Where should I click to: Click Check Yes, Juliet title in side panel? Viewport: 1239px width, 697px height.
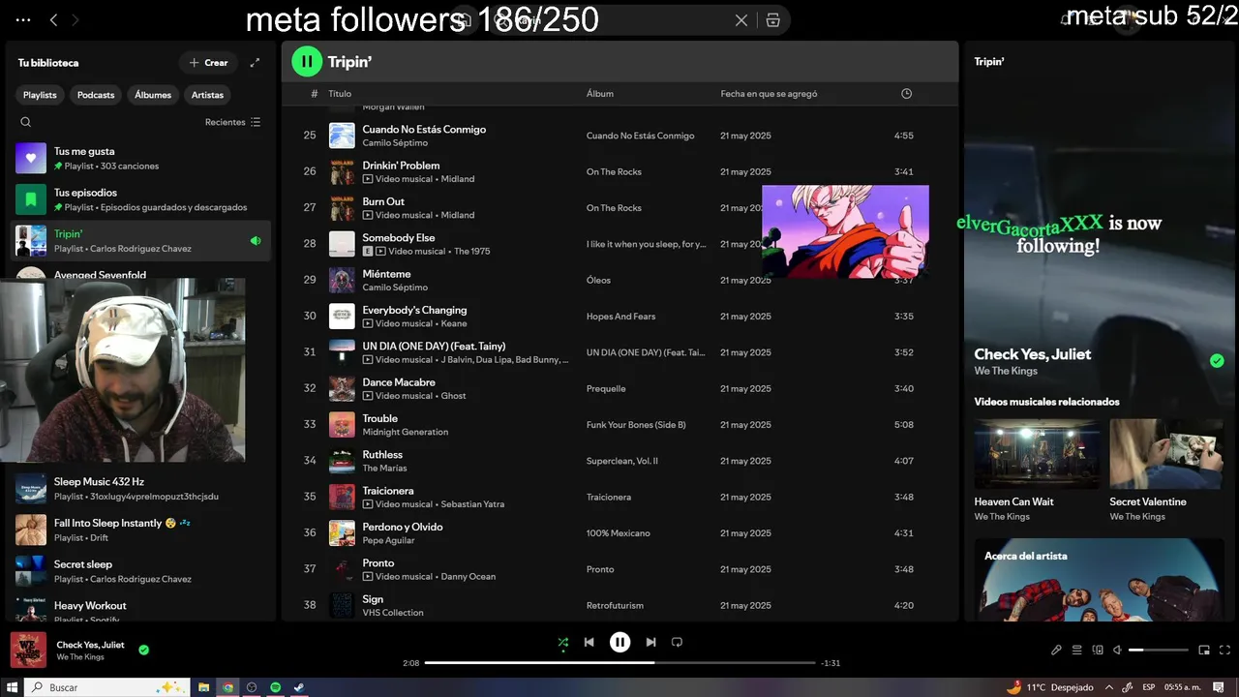1032,354
